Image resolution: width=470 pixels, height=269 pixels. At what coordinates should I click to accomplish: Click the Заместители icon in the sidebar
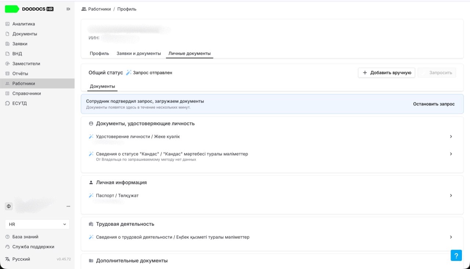7,63
